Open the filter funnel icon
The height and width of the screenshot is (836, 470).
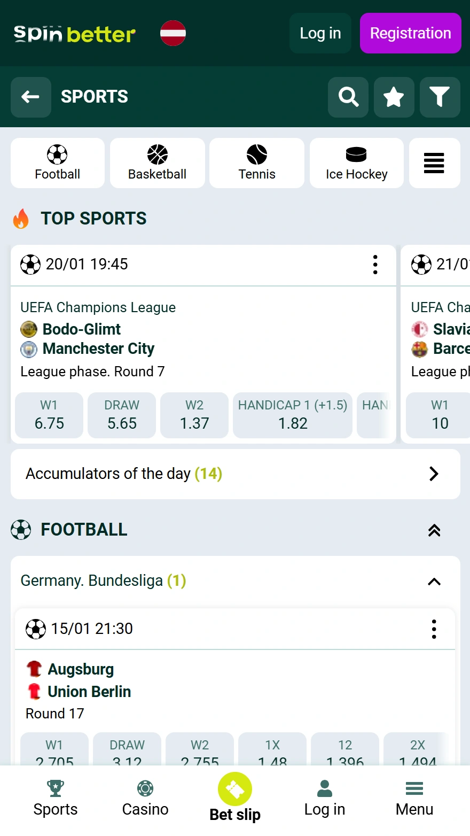pos(440,97)
